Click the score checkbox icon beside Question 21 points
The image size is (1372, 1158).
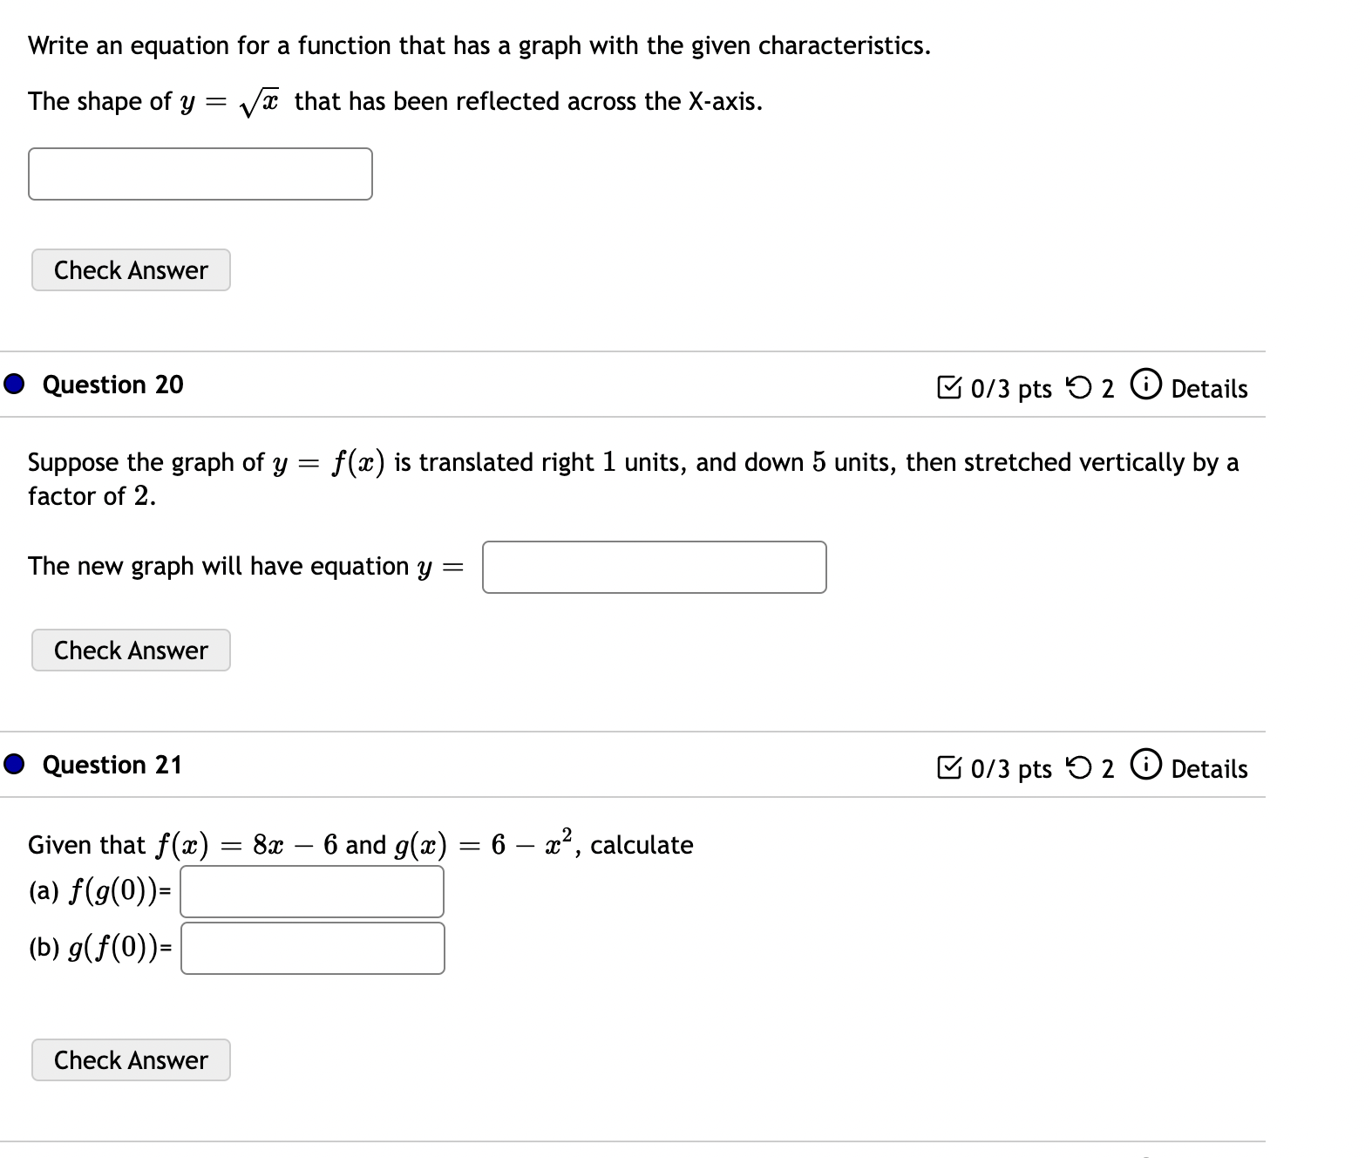click(957, 767)
